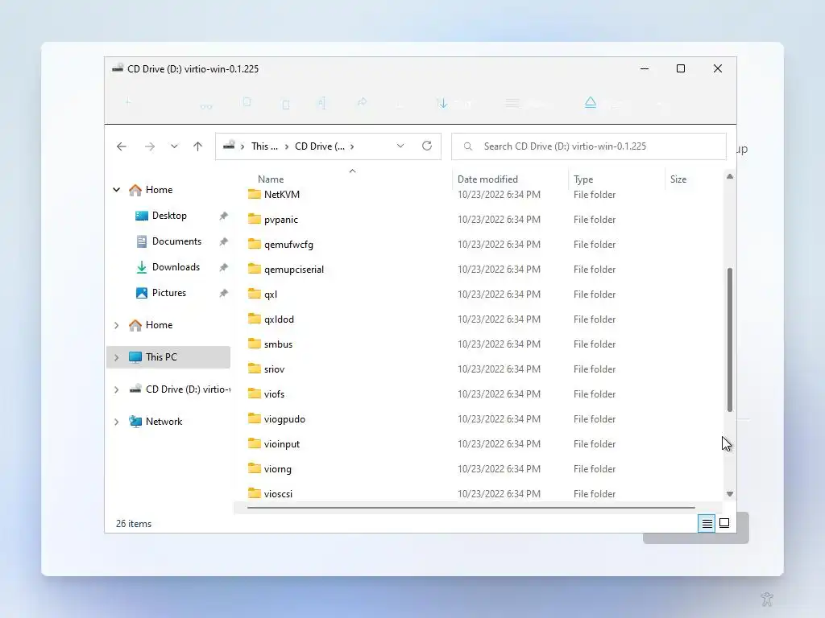Click the Copy toolbar icon
The image size is (825, 618).
(247, 102)
